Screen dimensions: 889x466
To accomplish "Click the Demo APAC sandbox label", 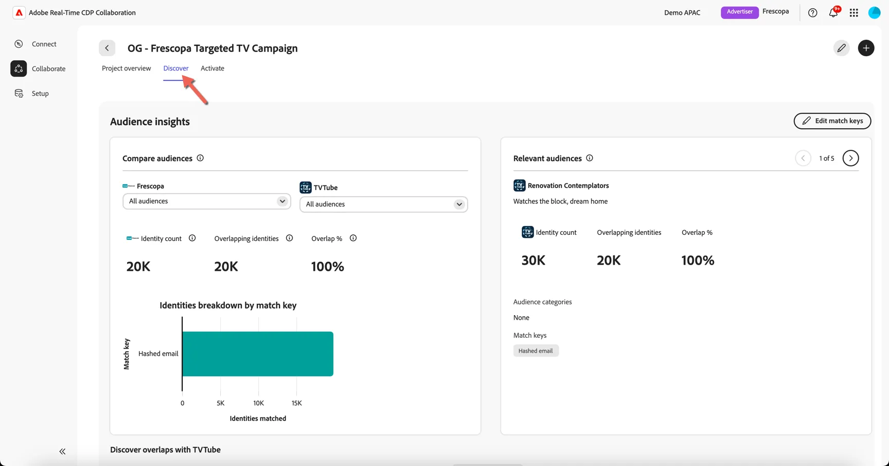I will [682, 12].
